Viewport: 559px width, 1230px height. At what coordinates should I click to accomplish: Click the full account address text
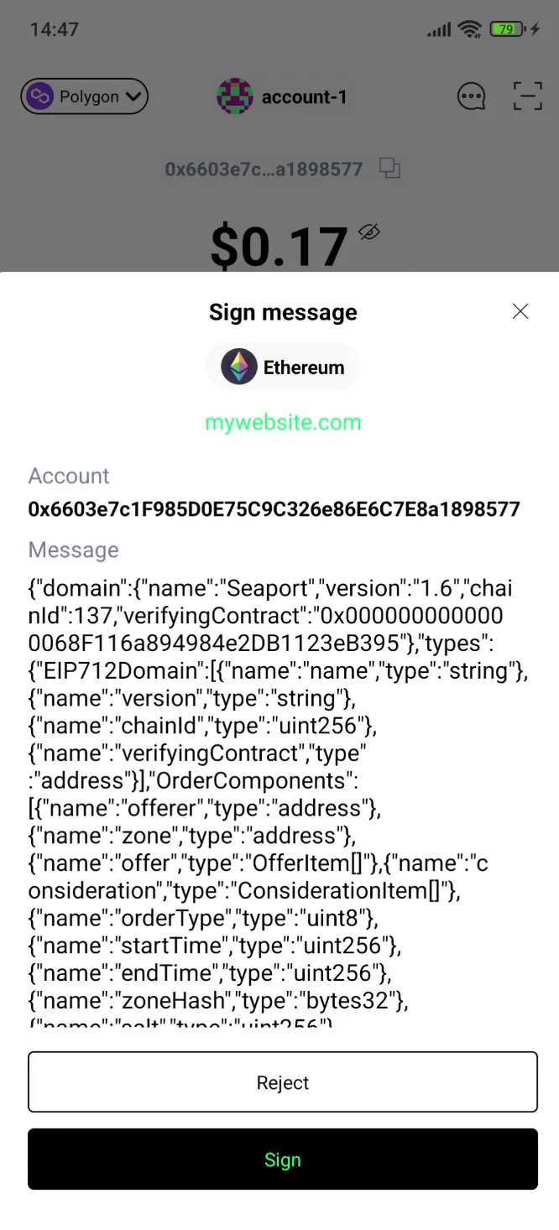tap(274, 508)
